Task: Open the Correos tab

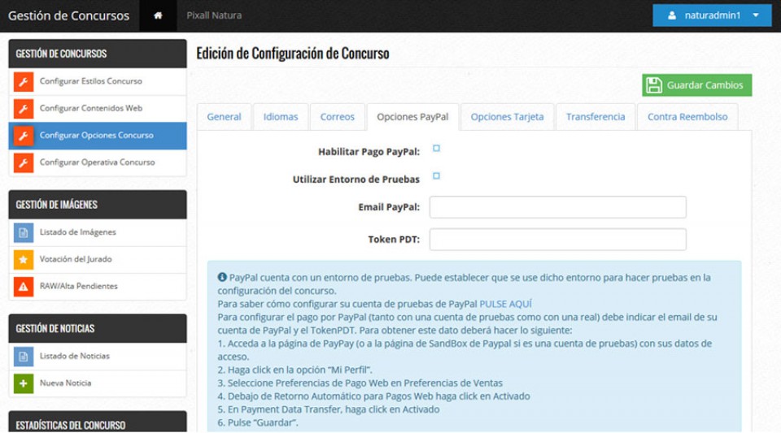Action: [x=337, y=117]
